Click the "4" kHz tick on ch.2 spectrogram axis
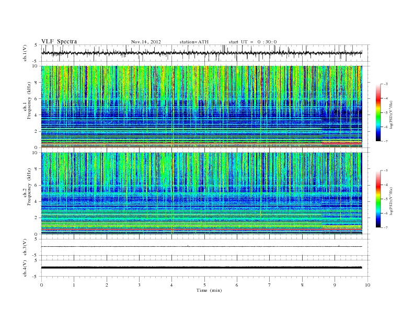Image resolution: width=414 pixels, height=320 pixels. click(36, 201)
